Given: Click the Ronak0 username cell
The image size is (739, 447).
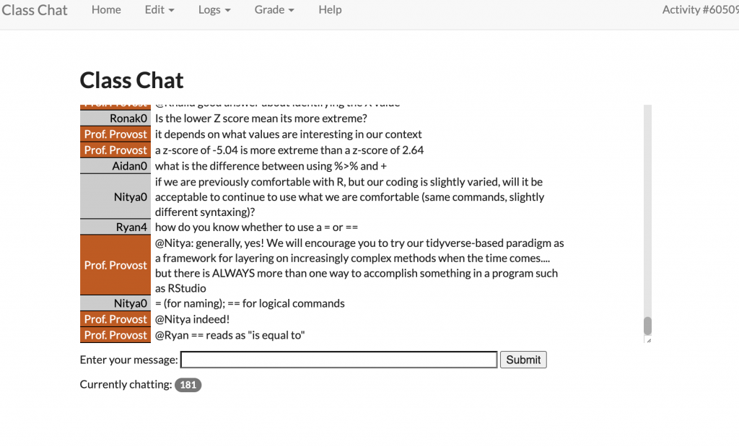Looking at the screenshot, I should tap(115, 118).
